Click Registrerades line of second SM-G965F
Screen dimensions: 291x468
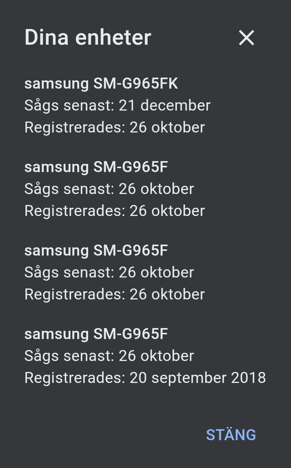point(114,294)
